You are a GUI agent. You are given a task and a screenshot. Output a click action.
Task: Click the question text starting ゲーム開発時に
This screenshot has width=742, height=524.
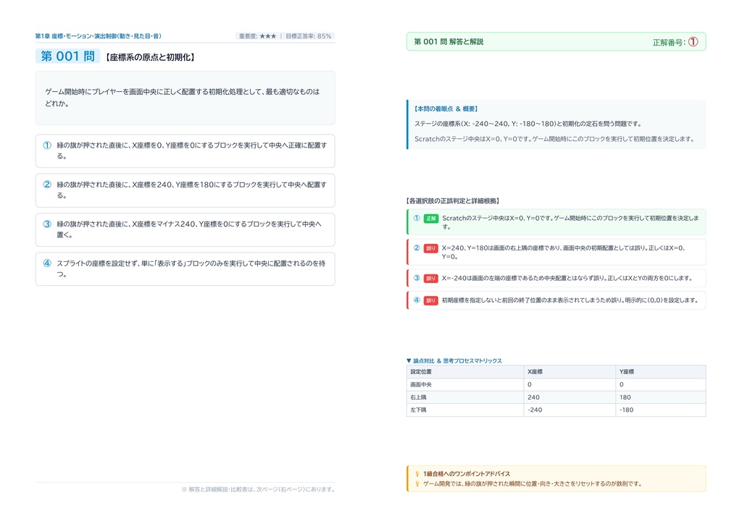182,97
